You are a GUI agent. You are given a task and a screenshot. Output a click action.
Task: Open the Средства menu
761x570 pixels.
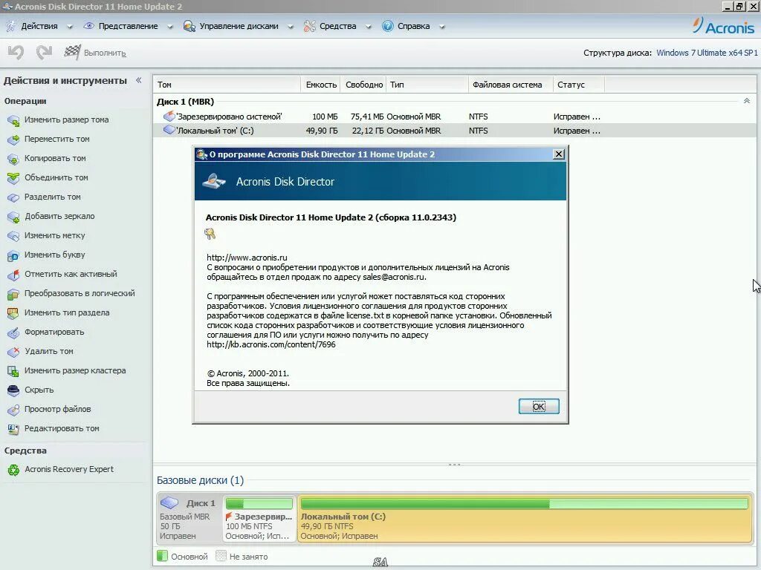(x=338, y=26)
